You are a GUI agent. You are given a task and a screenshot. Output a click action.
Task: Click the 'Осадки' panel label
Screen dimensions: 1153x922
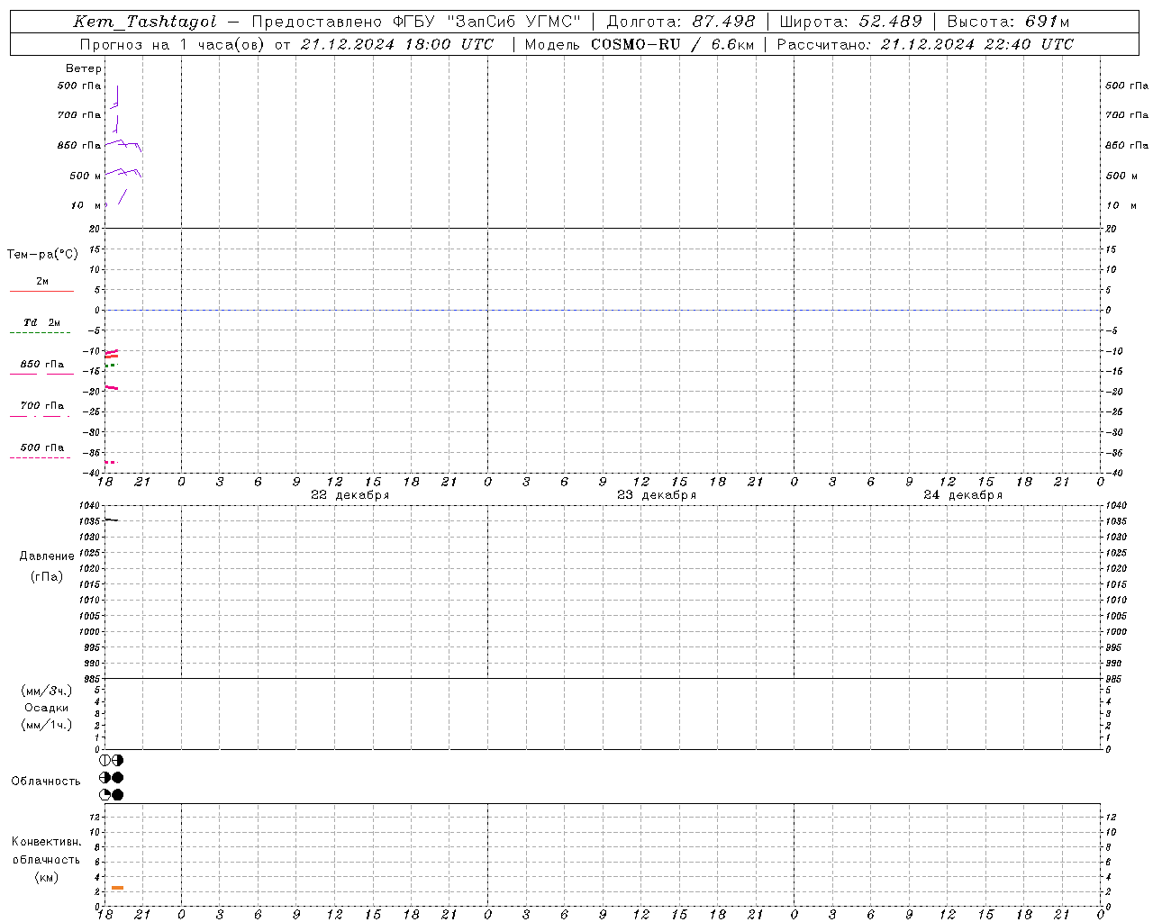click(46, 708)
